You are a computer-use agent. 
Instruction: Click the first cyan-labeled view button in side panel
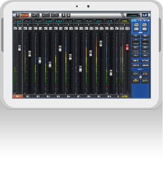point(136,36)
